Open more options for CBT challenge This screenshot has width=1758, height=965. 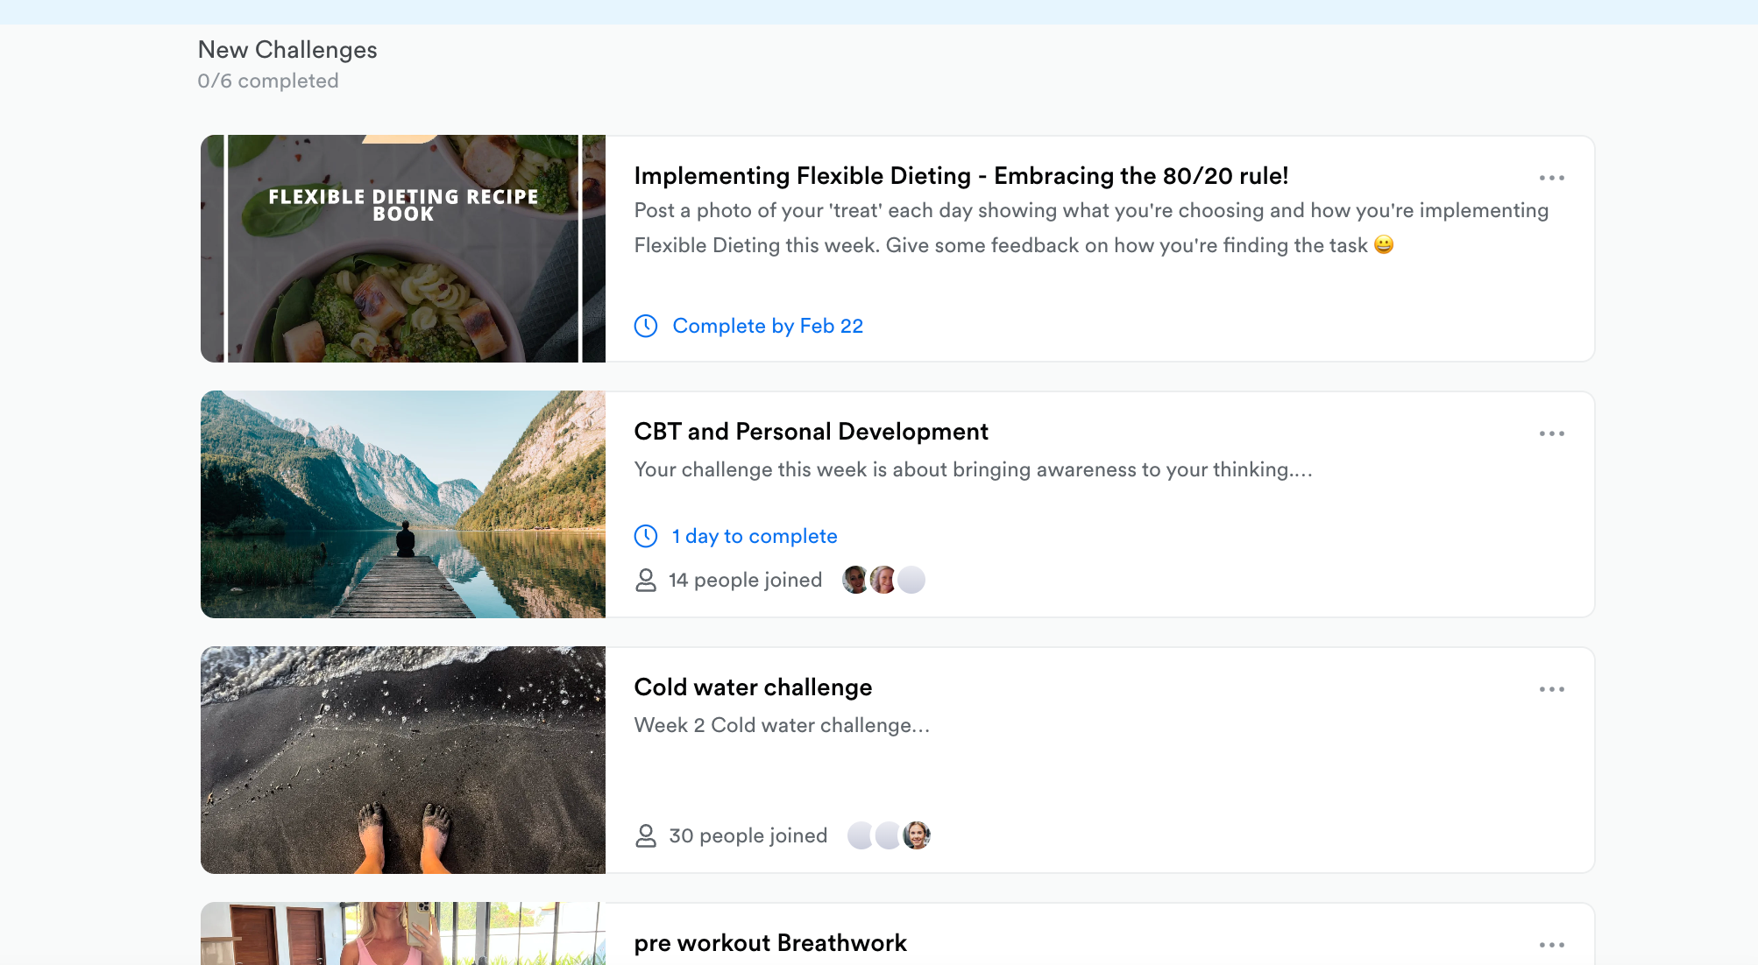pos(1551,433)
